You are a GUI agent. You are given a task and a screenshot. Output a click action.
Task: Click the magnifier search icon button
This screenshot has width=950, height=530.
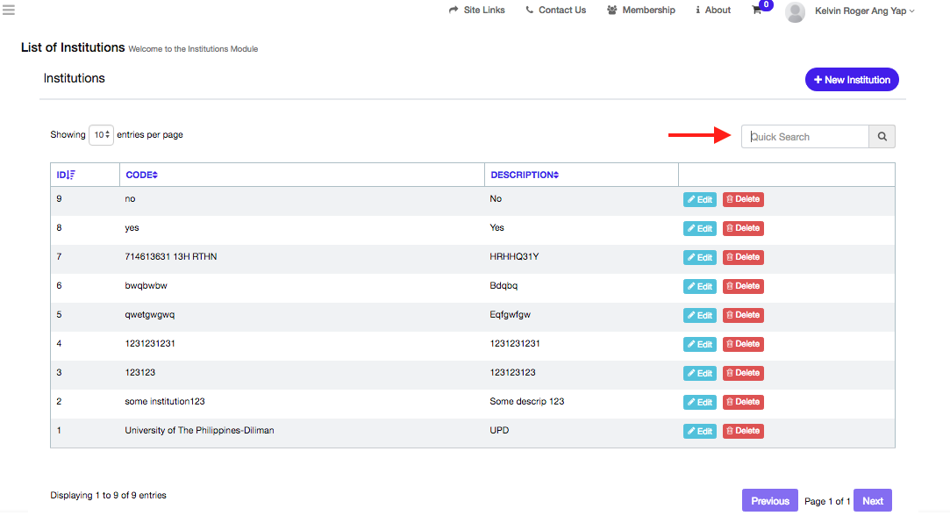pos(882,137)
